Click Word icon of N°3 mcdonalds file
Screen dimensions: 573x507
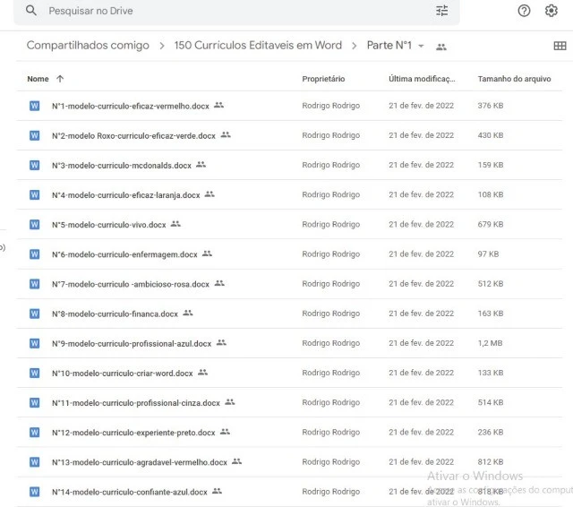(34, 165)
